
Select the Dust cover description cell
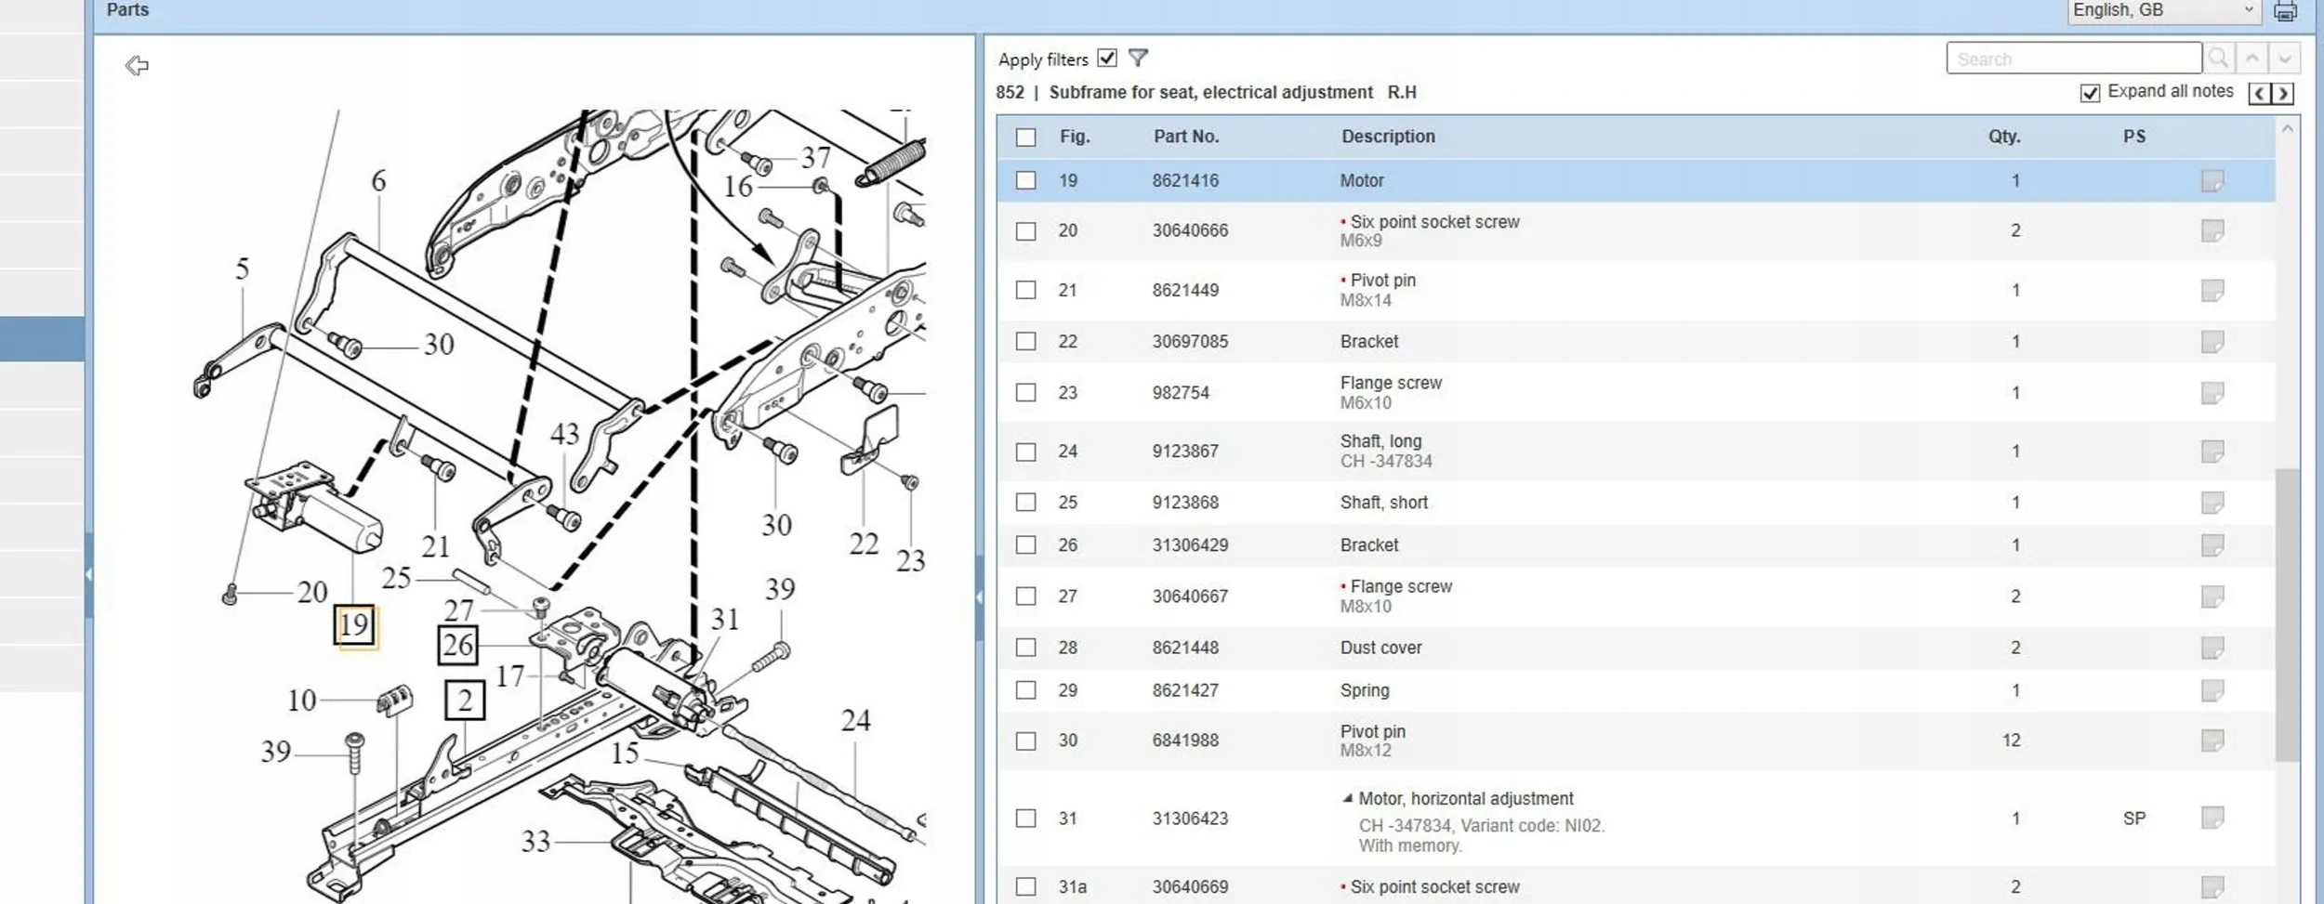pyautogui.click(x=1380, y=648)
